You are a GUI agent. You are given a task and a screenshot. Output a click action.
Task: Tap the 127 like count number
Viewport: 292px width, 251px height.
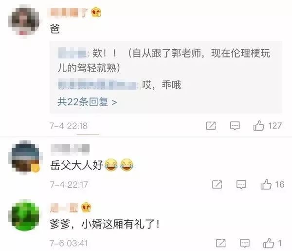coord(275,126)
